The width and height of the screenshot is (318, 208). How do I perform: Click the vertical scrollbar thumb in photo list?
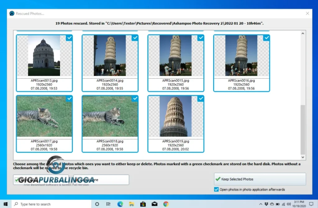(x=303, y=130)
